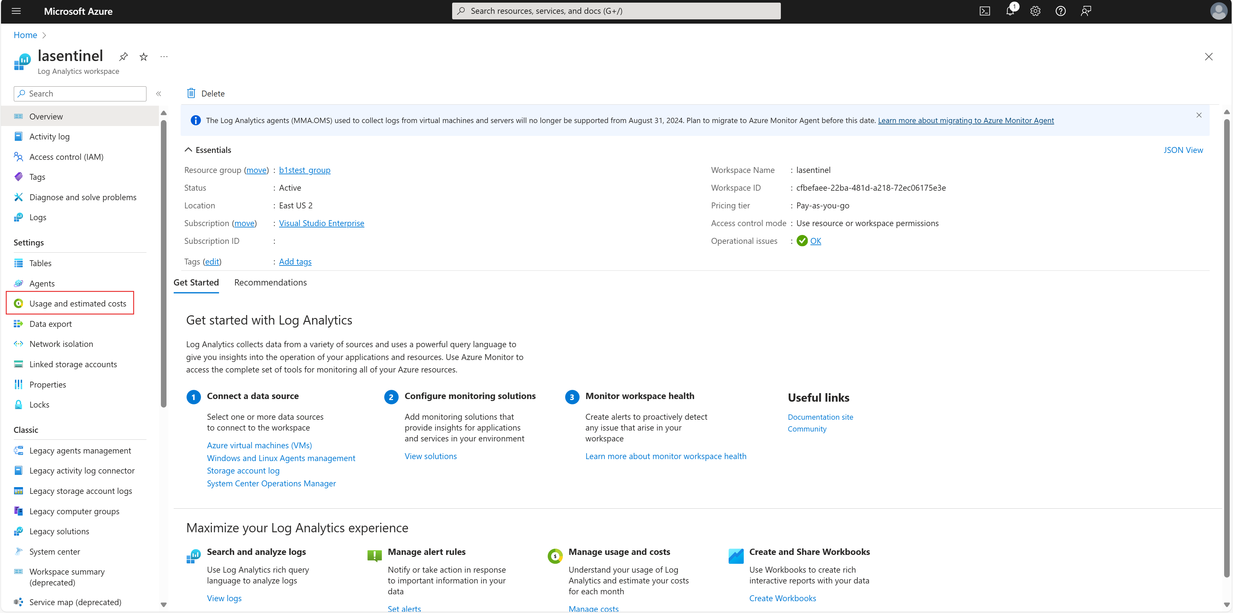Screen dimensions: 1233x613
Task: Mark lasentinel as favorite with star
Action: tap(143, 57)
